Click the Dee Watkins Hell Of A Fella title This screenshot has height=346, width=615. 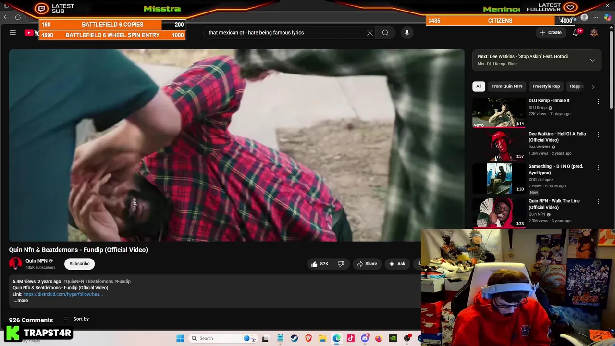point(557,137)
